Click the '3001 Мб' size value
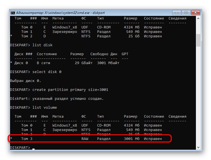211x160 pixels. (x=132, y=139)
